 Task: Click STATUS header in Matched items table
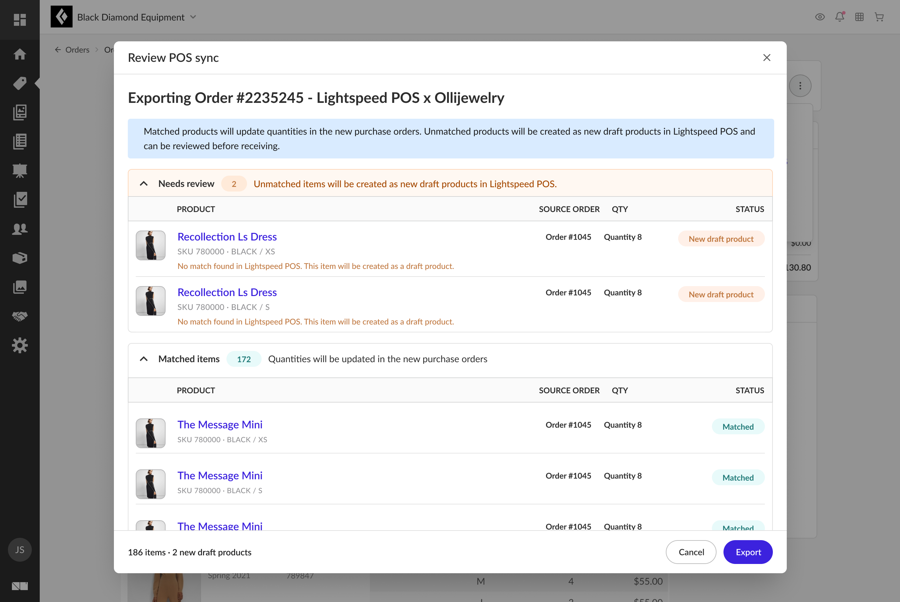coord(749,390)
